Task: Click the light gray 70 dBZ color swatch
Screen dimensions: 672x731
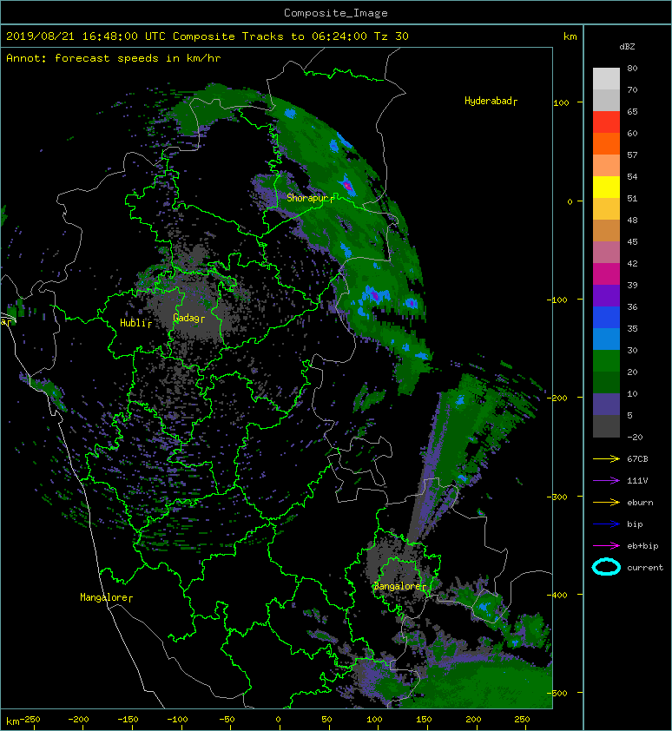Action: (606, 79)
